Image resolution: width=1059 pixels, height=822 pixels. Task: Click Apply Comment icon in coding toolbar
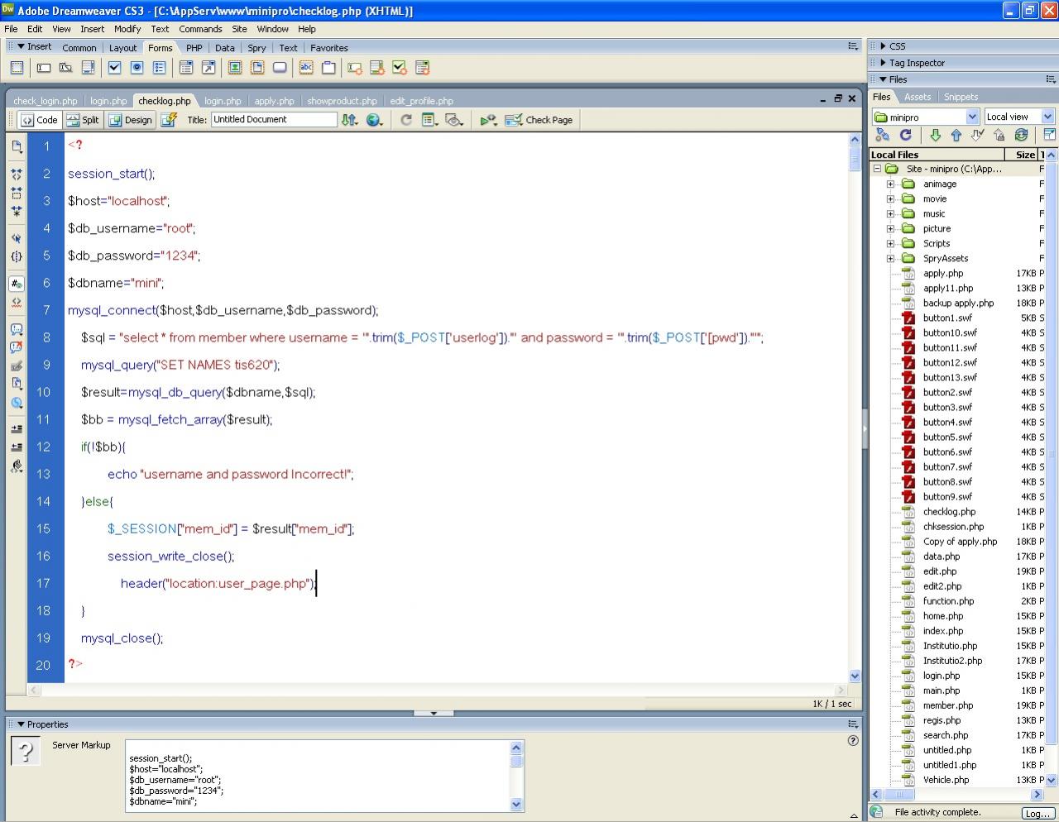[x=17, y=329]
